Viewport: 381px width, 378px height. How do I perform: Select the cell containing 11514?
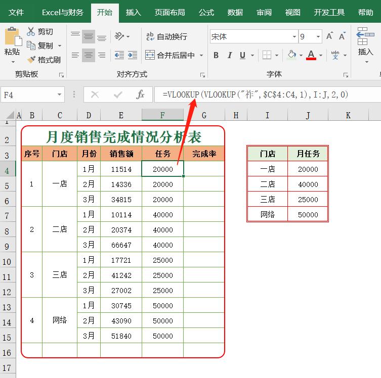121,169
